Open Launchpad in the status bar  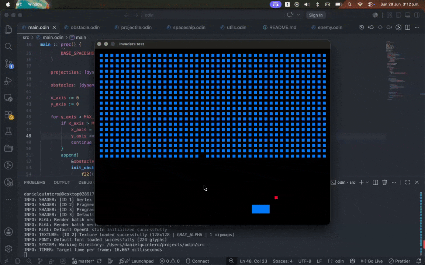tap(139, 261)
